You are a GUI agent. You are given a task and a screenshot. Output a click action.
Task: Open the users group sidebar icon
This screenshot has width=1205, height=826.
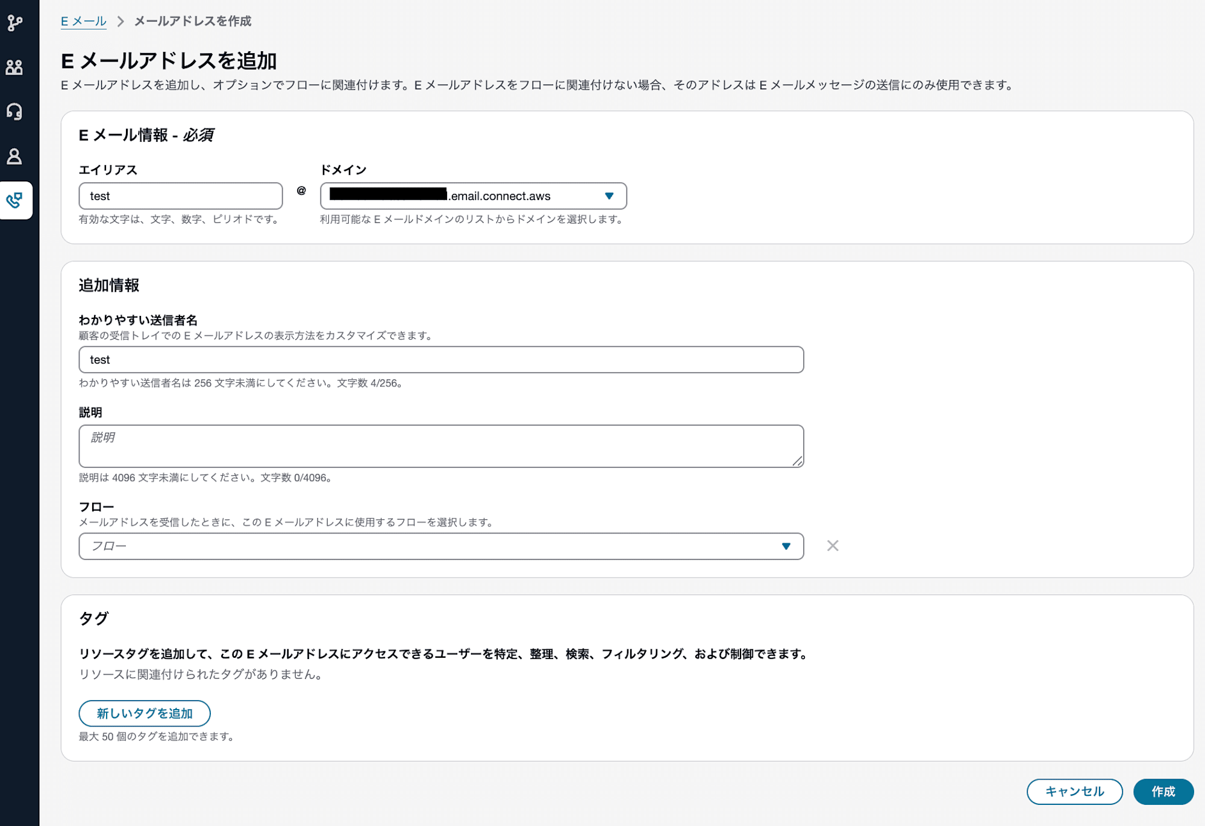[x=14, y=67]
